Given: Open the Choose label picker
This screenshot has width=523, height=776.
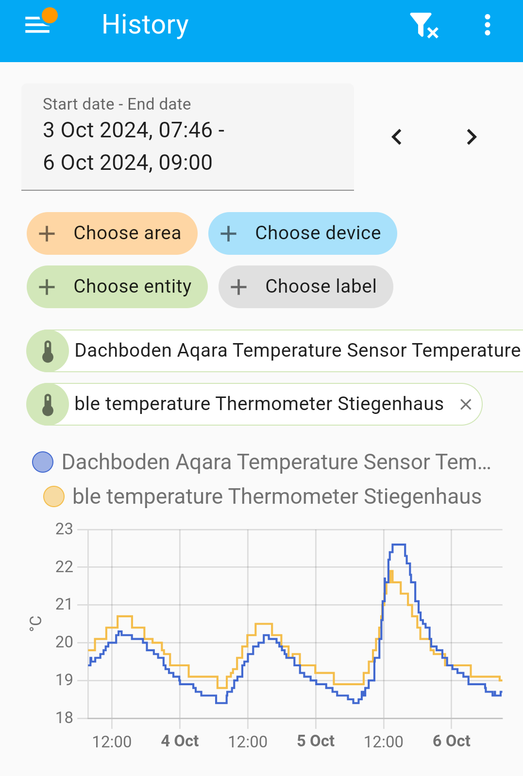Looking at the screenshot, I should point(306,287).
